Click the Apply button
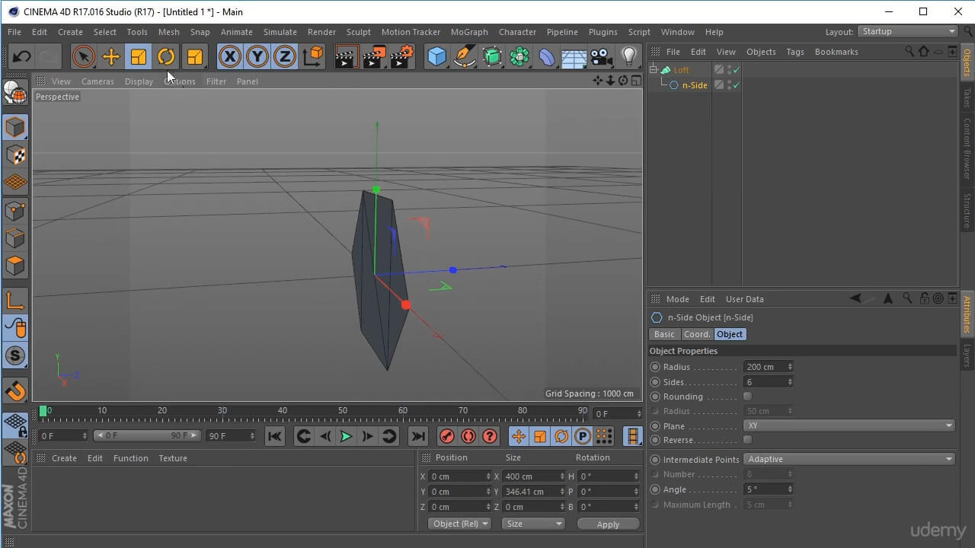The image size is (975, 548). coord(607,524)
